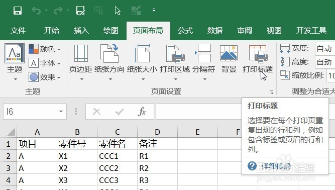
Task: Switch to the 数据 tab
Action: (215, 31)
